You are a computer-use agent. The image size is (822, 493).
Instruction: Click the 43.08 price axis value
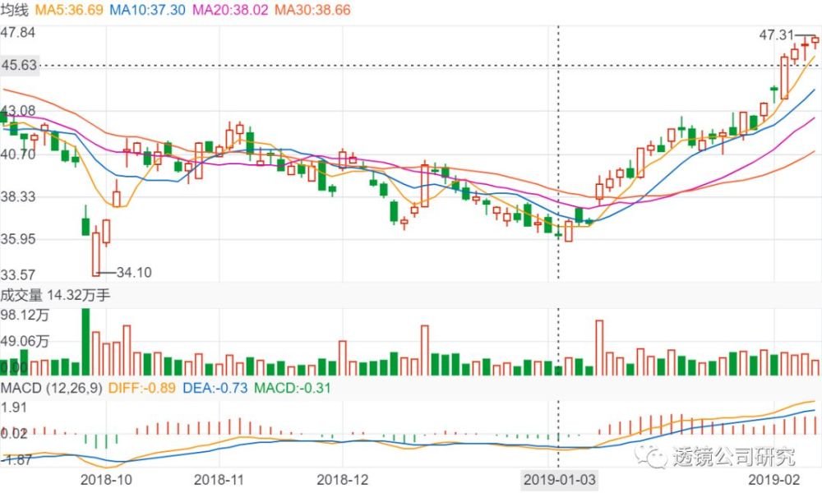[18, 111]
